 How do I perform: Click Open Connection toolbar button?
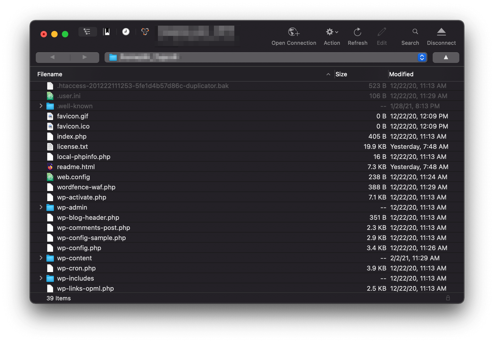point(294,37)
